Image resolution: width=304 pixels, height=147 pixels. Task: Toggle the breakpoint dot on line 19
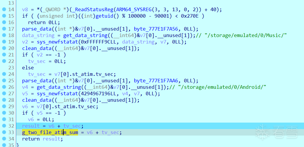click(x=4, y=41)
